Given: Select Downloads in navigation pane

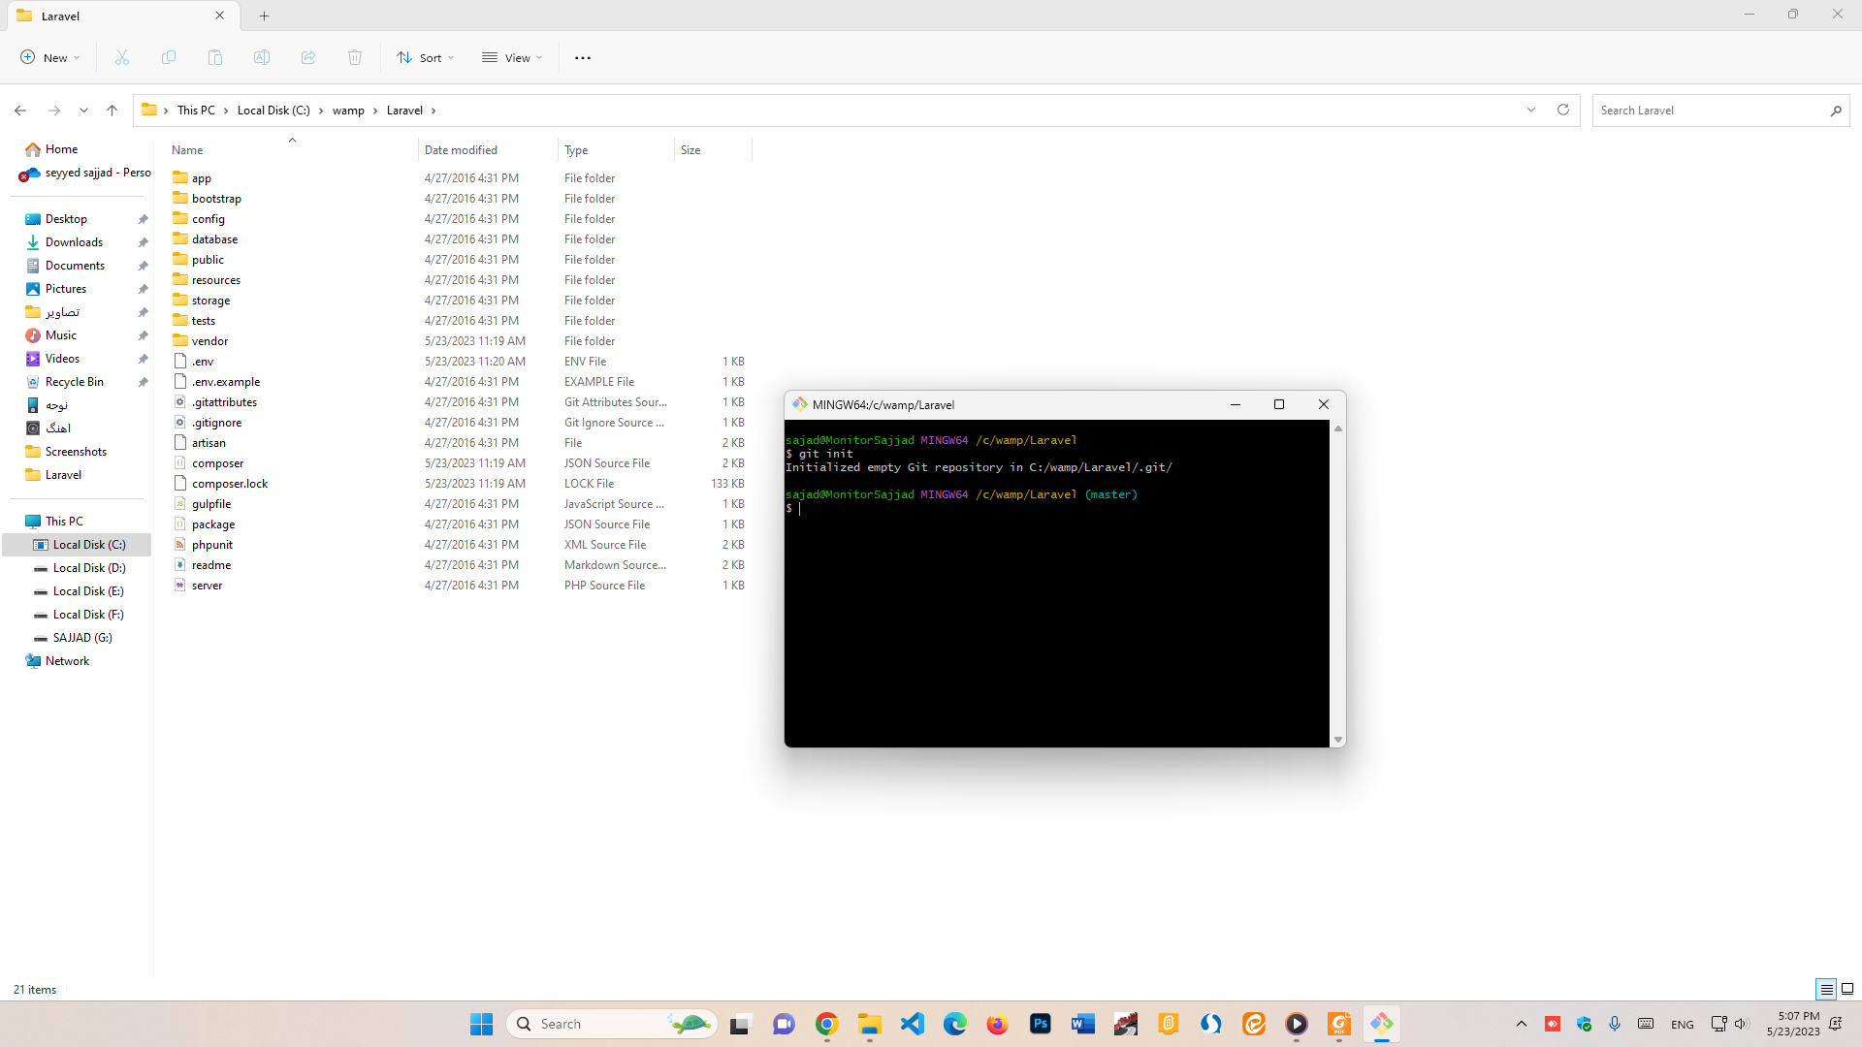Looking at the screenshot, I should tap(74, 242).
